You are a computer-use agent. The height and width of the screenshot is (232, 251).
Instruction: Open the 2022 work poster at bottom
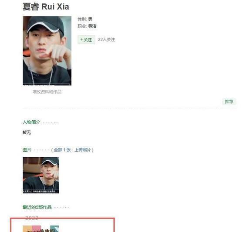[x=41, y=229]
